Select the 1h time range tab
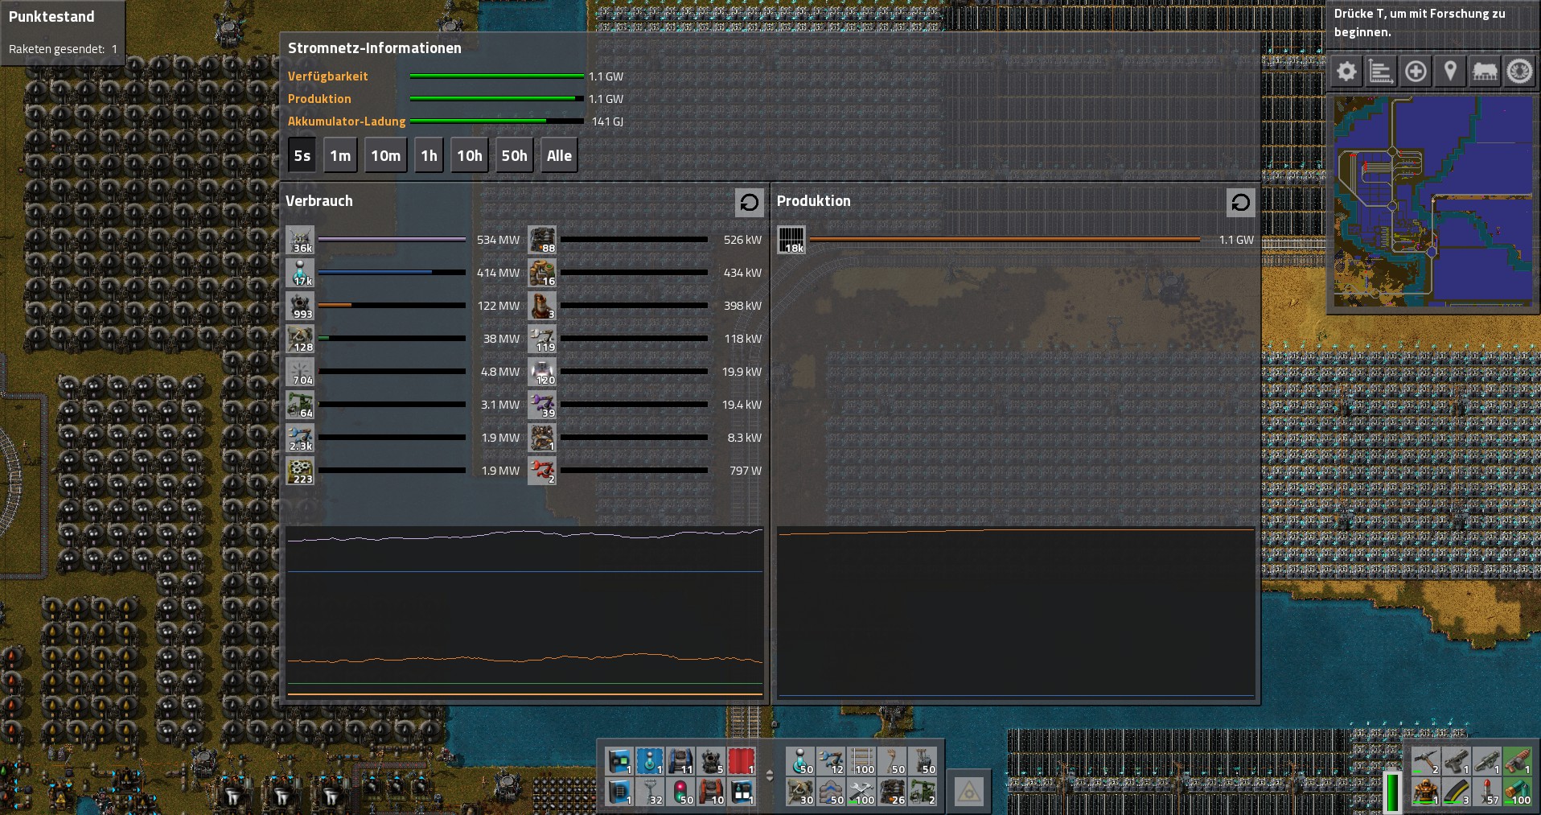The width and height of the screenshot is (1541, 815). coord(429,155)
